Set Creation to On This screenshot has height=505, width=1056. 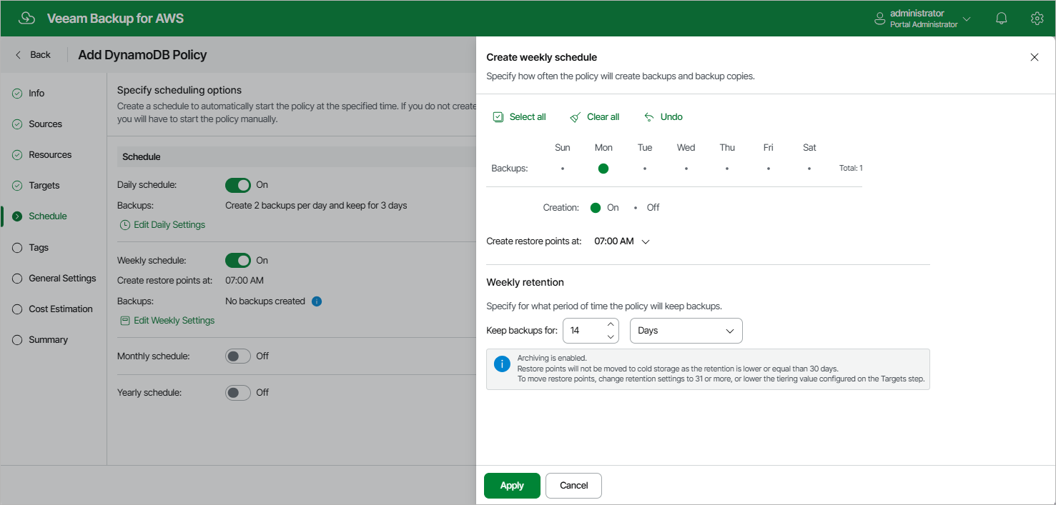pyautogui.click(x=596, y=208)
